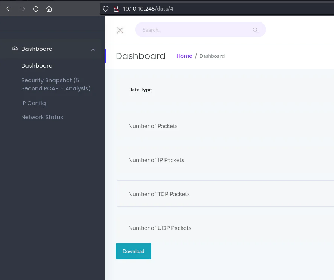This screenshot has height=280, width=334.
Task: Click the Download button
Action: 133,251
